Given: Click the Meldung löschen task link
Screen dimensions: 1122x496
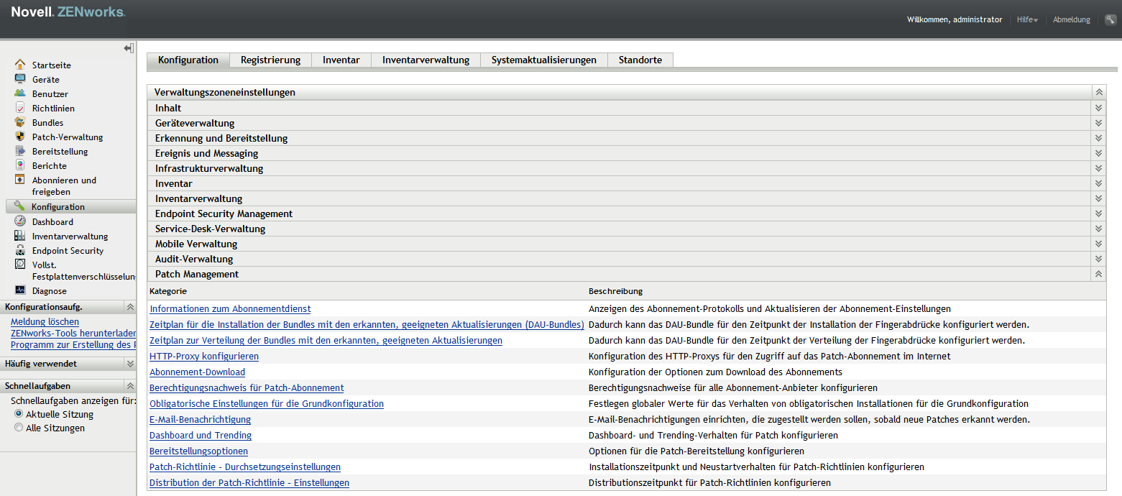Looking at the screenshot, I should tap(45, 321).
